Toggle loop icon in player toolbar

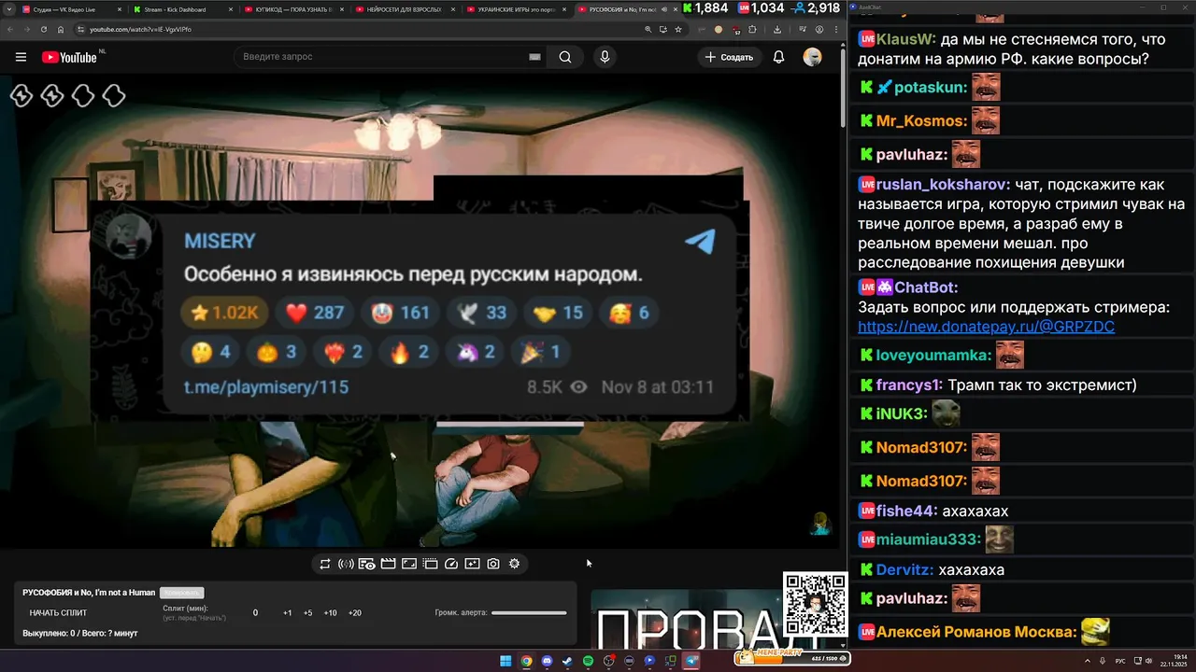point(325,564)
